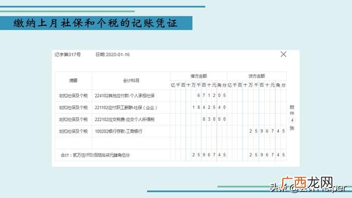Select the 会计科目 column header
The height and width of the screenshot is (198, 352).
coord(131,81)
